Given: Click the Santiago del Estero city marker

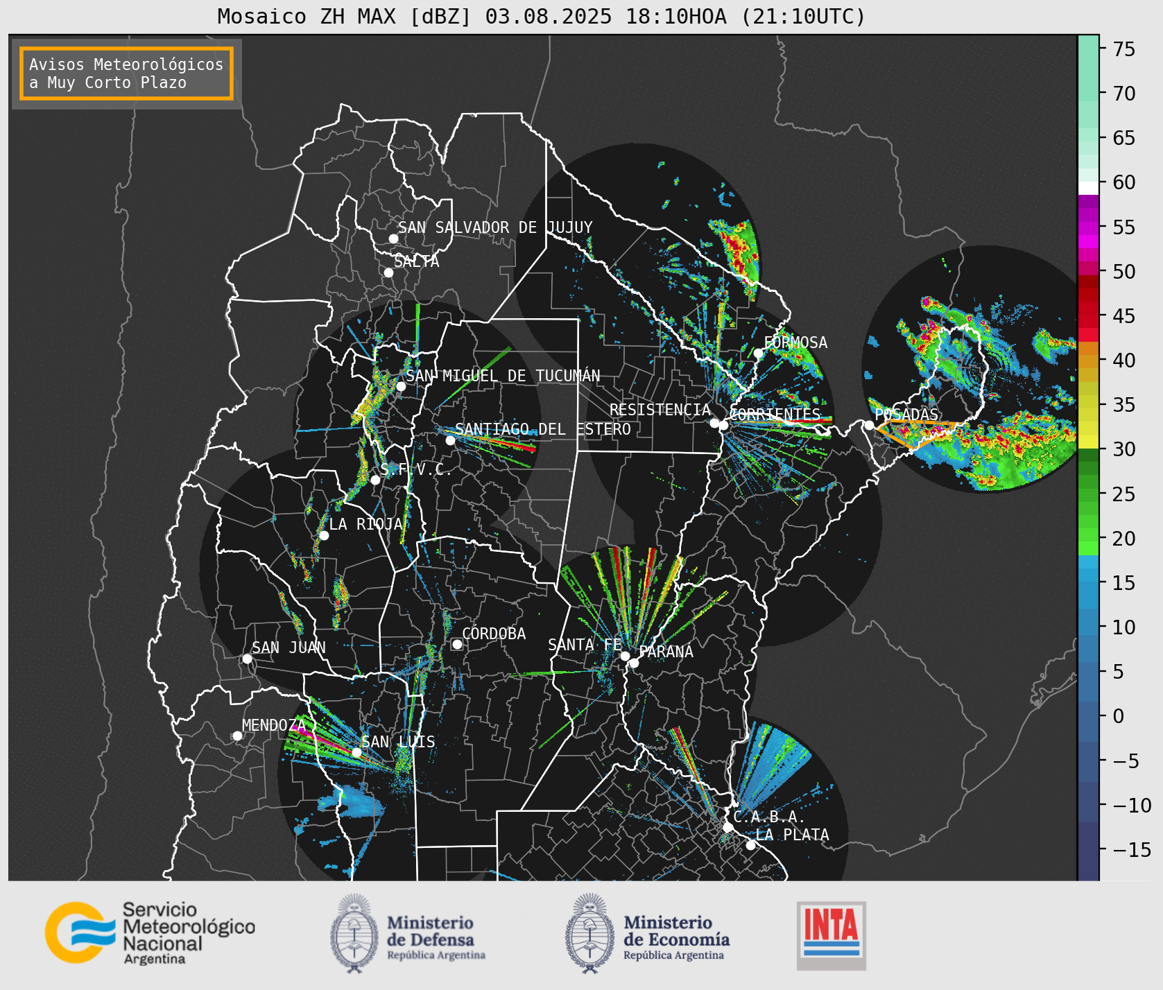Looking at the screenshot, I should pos(450,440).
